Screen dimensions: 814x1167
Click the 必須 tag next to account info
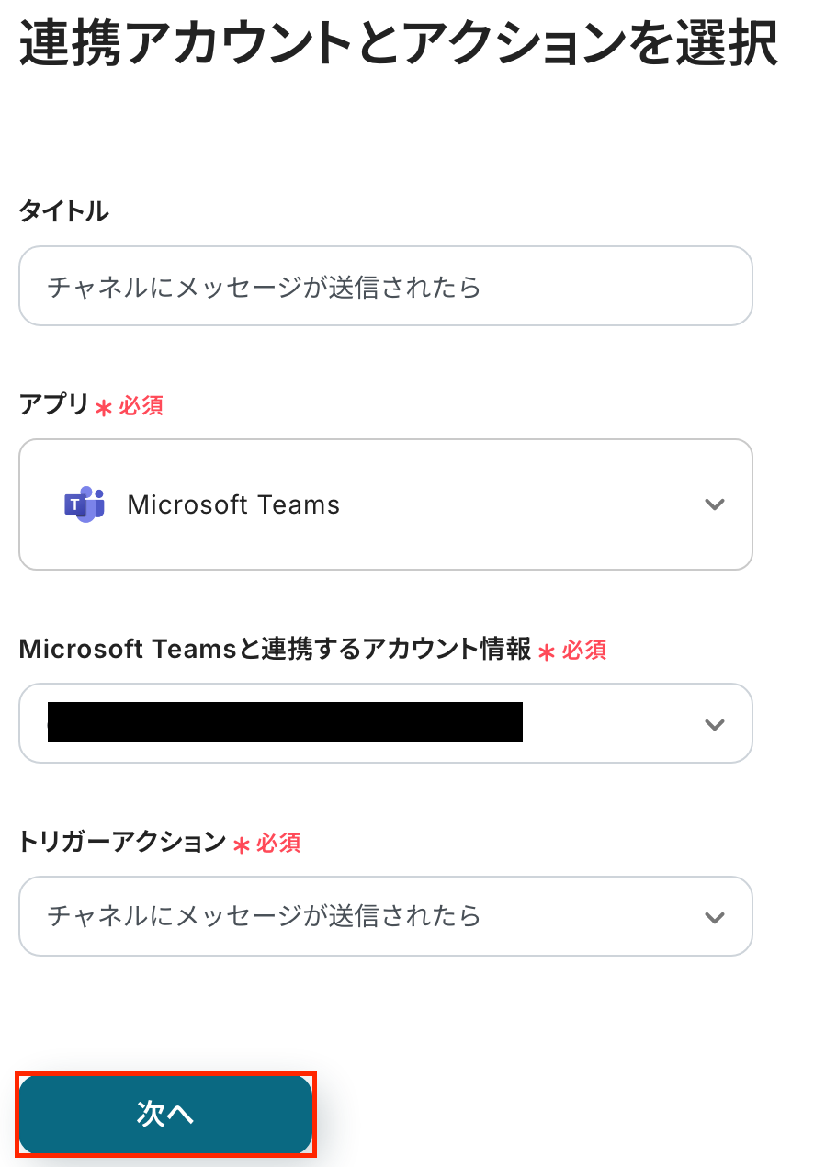[x=584, y=651]
